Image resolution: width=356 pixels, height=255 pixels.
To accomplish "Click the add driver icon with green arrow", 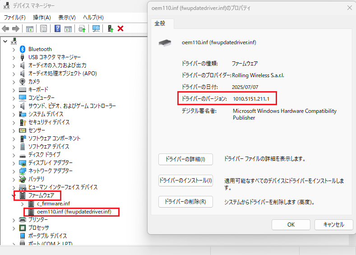I will pyautogui.click(x=110, y=28).
